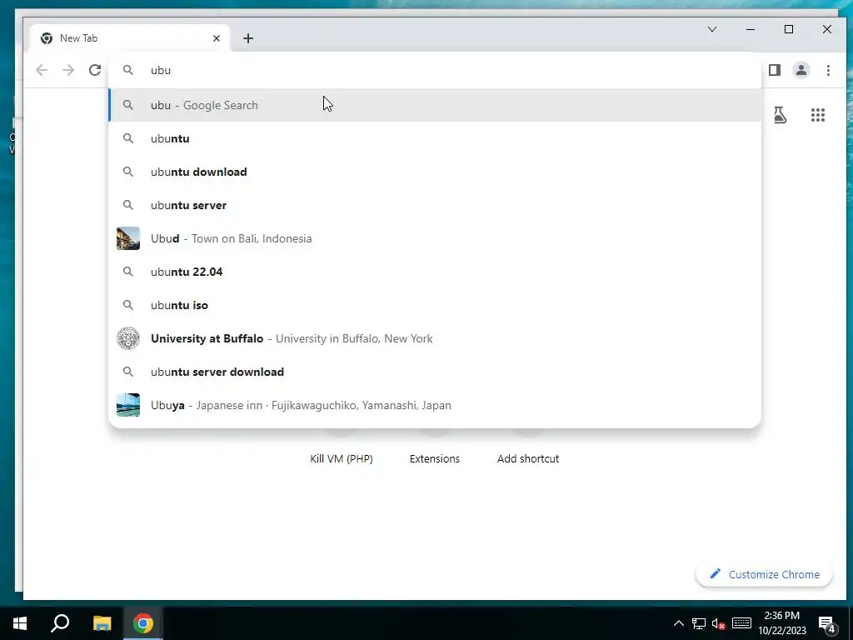Click the browser forward arrow
The width and height of the screenshot is (853, 640).
pyautogui.click(x=68, y=70)
